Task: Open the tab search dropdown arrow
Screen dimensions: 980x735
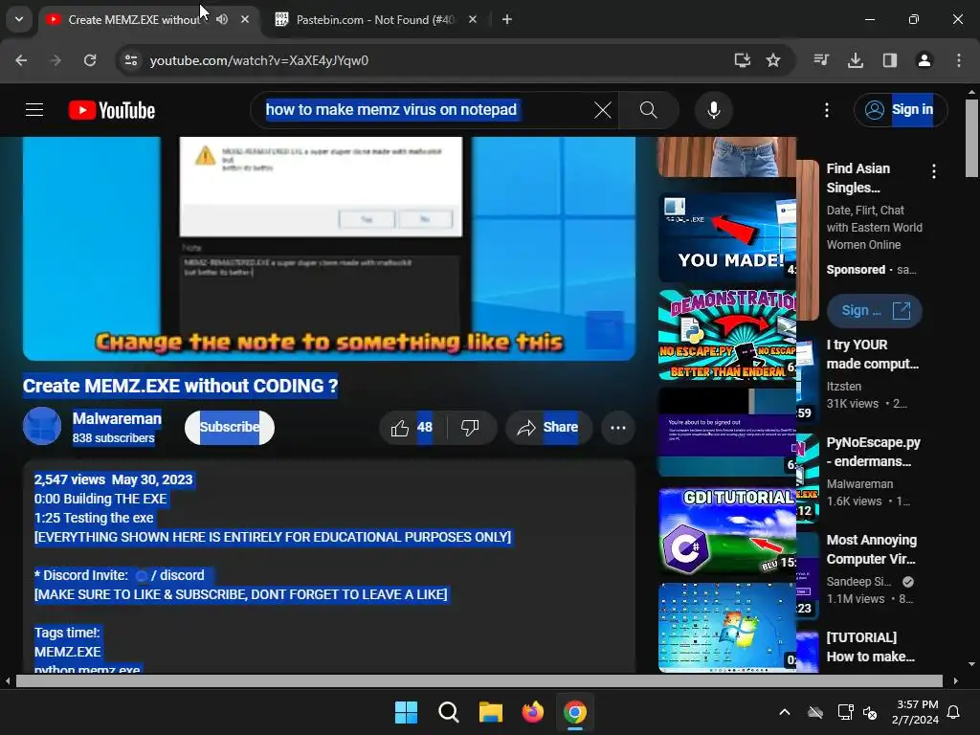Action: tap(19, 19)
